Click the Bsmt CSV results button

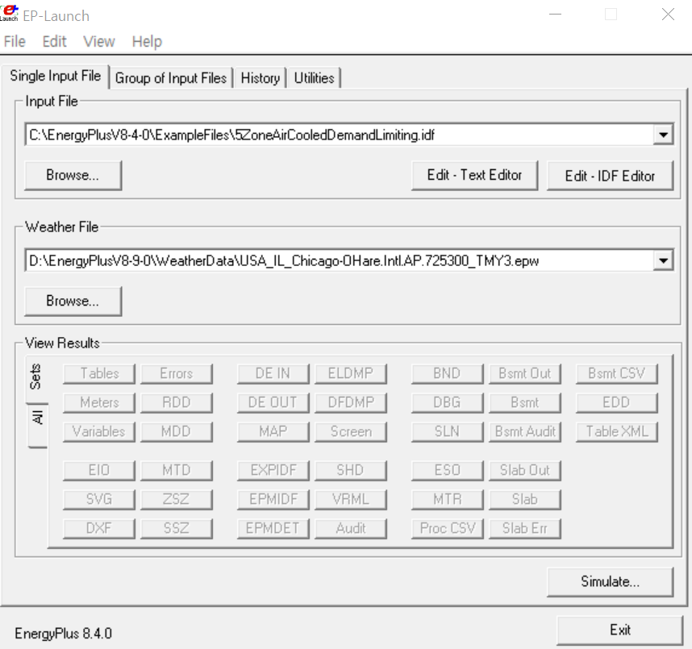click(x=616, y=373)
